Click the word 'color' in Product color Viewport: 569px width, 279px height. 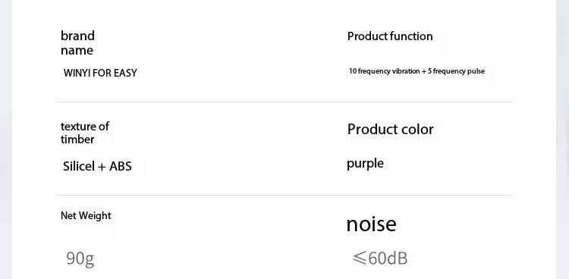(x=417, y=129)
